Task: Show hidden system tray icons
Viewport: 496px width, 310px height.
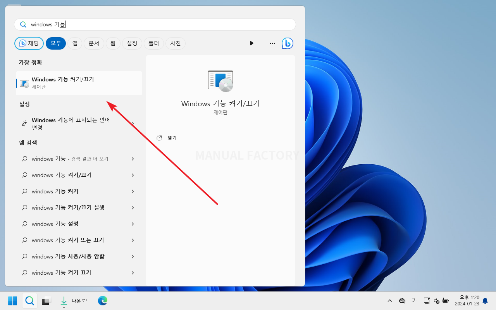Action: coord(390,301)
